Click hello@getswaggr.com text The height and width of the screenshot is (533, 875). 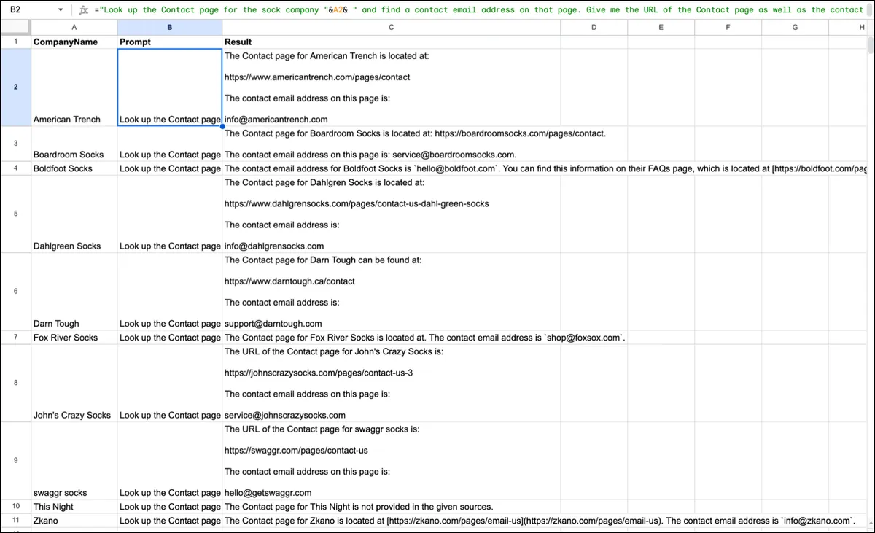click(x=268, y=492)
